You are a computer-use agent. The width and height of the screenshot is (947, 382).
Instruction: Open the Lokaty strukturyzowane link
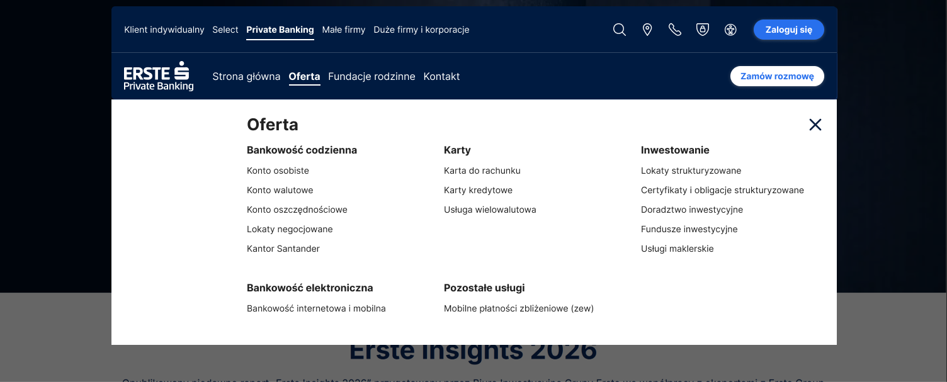[x=691, y=171]
